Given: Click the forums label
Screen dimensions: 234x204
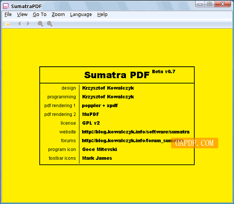Looking at the screenshot, I should pyautogui.click(x=68, y=141).
